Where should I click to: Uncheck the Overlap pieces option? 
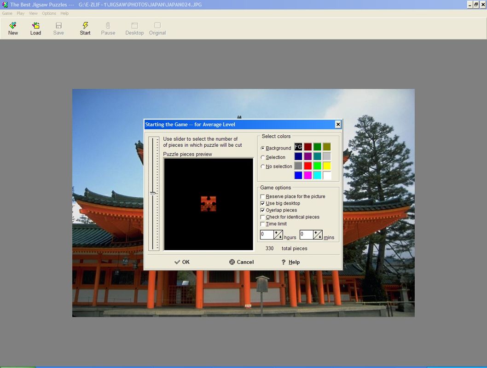point(263,211)
